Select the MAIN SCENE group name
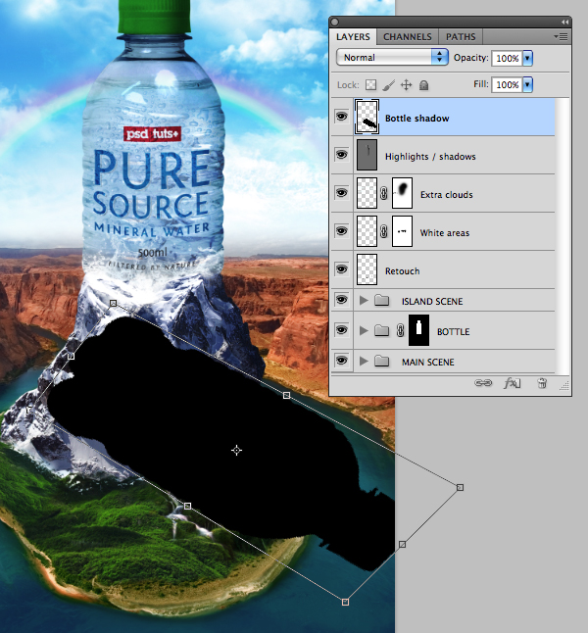This screenshot has height=633, width=588. pos(427,363)
